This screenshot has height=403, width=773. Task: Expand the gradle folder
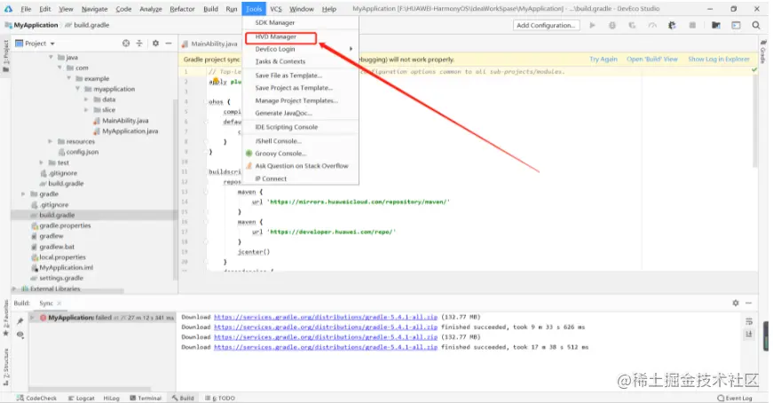tap(23, 194)
